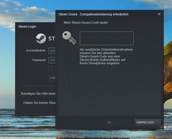
Task: Click the 'Accountname' label in Steam-Login
Action: click(x=36, y=50)
